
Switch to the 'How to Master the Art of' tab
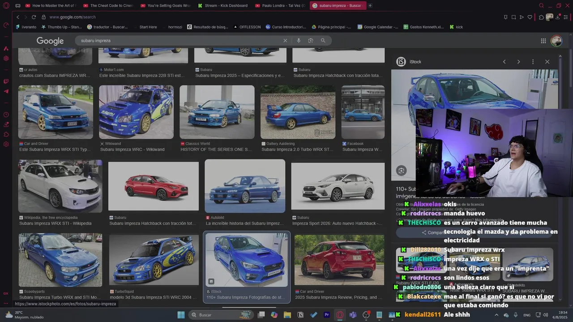51,6
